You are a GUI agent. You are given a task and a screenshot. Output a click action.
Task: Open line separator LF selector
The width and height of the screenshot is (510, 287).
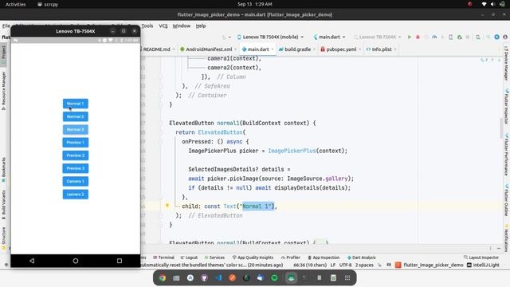click(333, 265)
